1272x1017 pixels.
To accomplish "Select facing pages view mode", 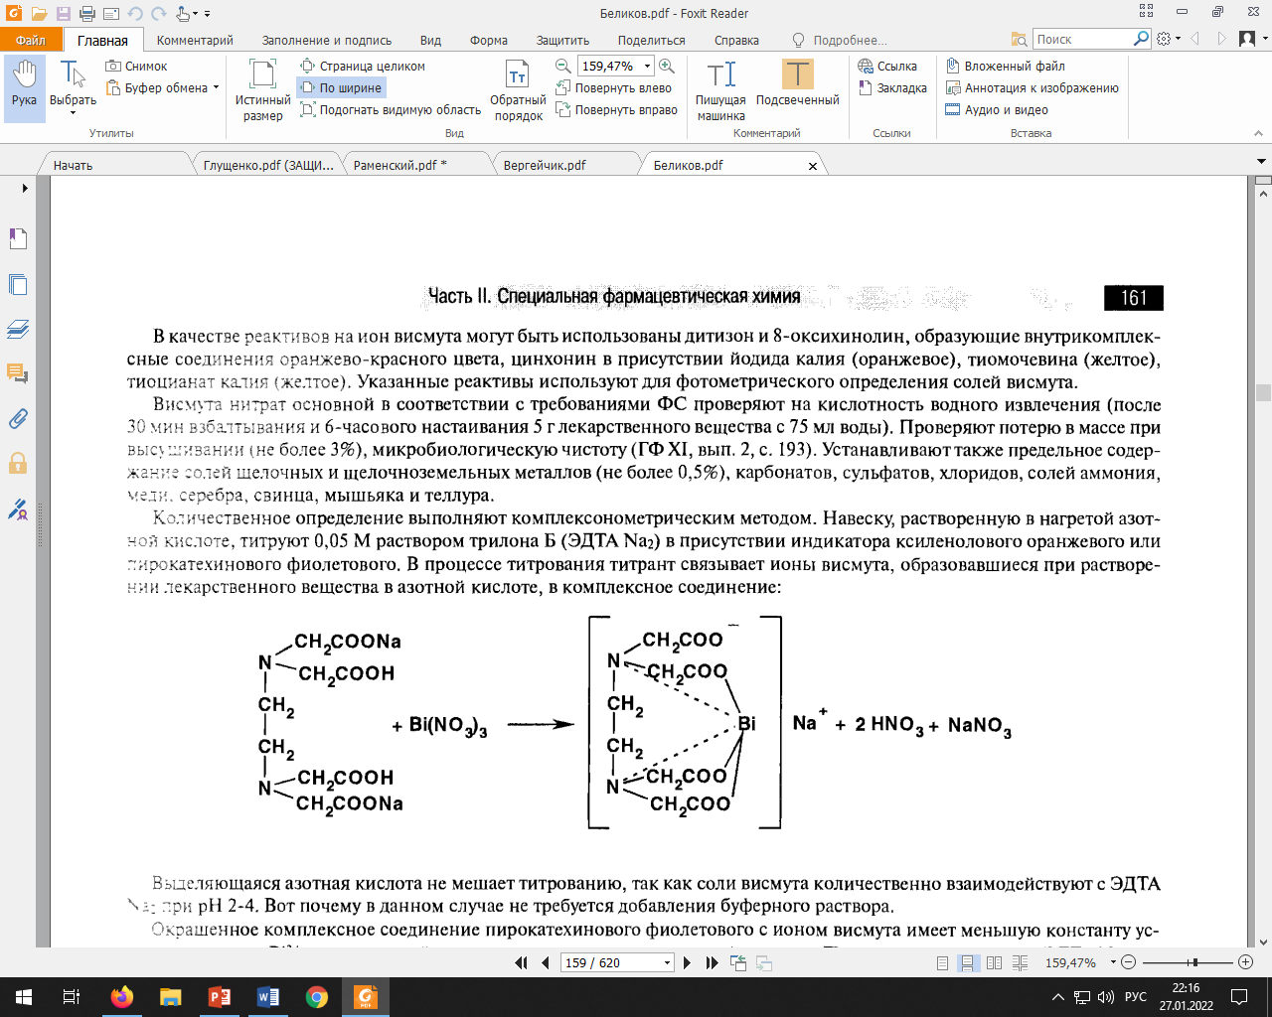I will [x=994, y=962].
